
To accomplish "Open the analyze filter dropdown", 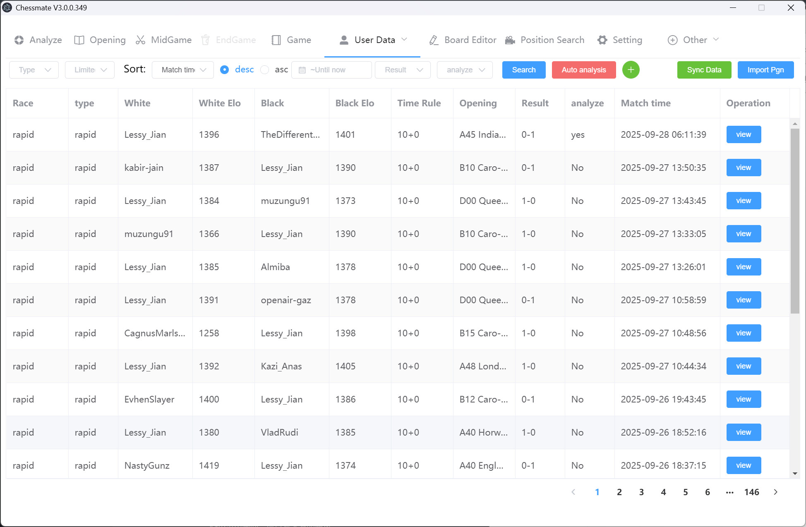I will click(x=464, y=69).
